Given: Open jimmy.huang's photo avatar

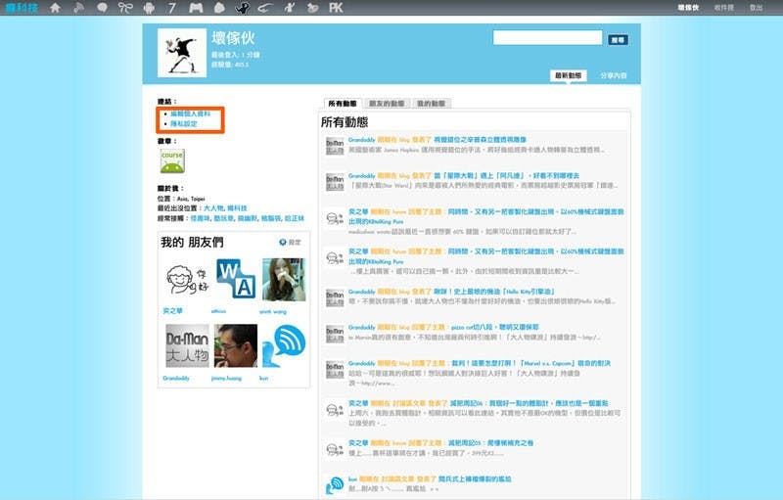Looking at the screenshot, I should 236,345.
